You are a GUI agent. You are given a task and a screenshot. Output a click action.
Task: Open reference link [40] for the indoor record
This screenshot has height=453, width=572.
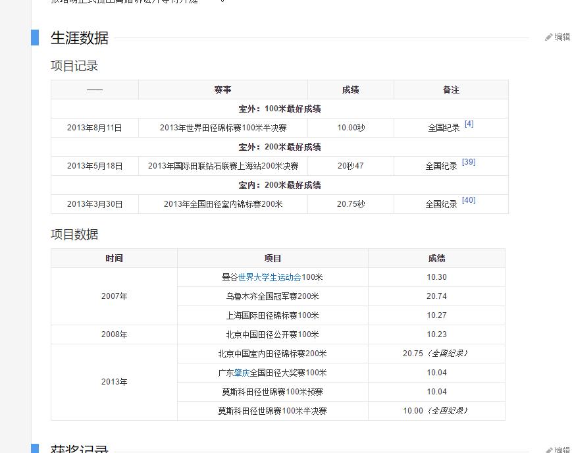coord(469,200)
